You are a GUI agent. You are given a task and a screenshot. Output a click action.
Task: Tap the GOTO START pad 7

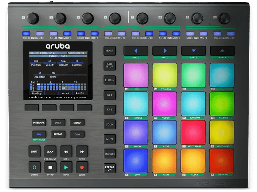click(193, 132)
